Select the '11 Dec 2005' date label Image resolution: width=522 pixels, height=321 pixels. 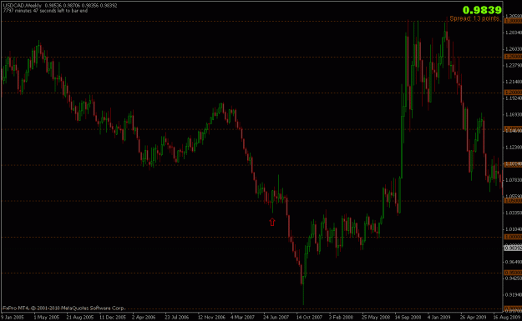click(x=113, y=318)
